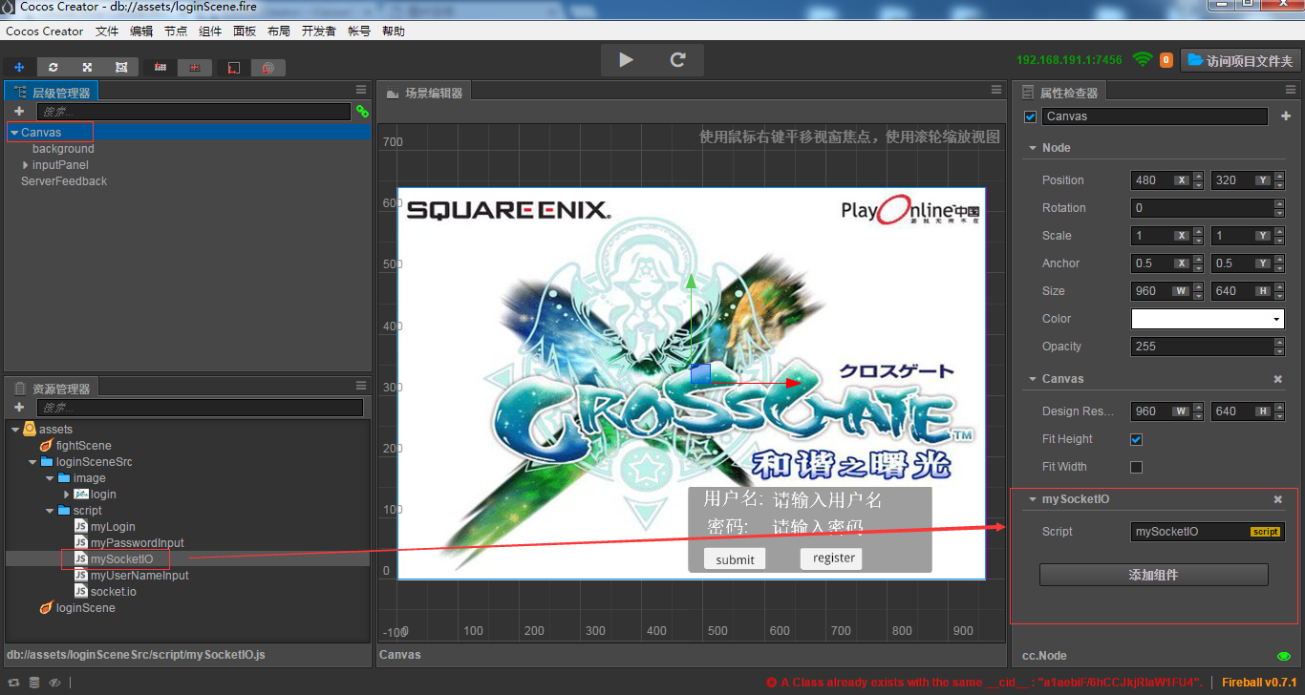This screenshot has width=1305, height=695.
Task: Switch to the 场景编辑器 tab
Action: tap(424, 93)
